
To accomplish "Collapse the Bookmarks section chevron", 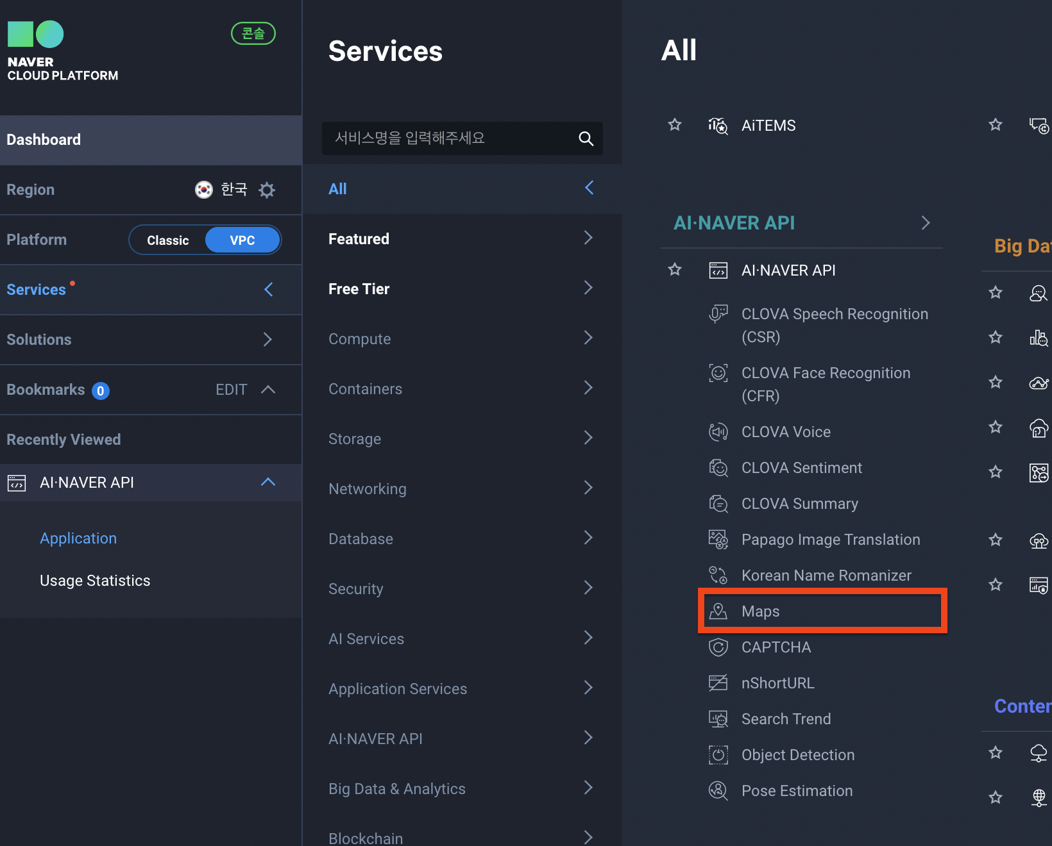I will 268,390.
